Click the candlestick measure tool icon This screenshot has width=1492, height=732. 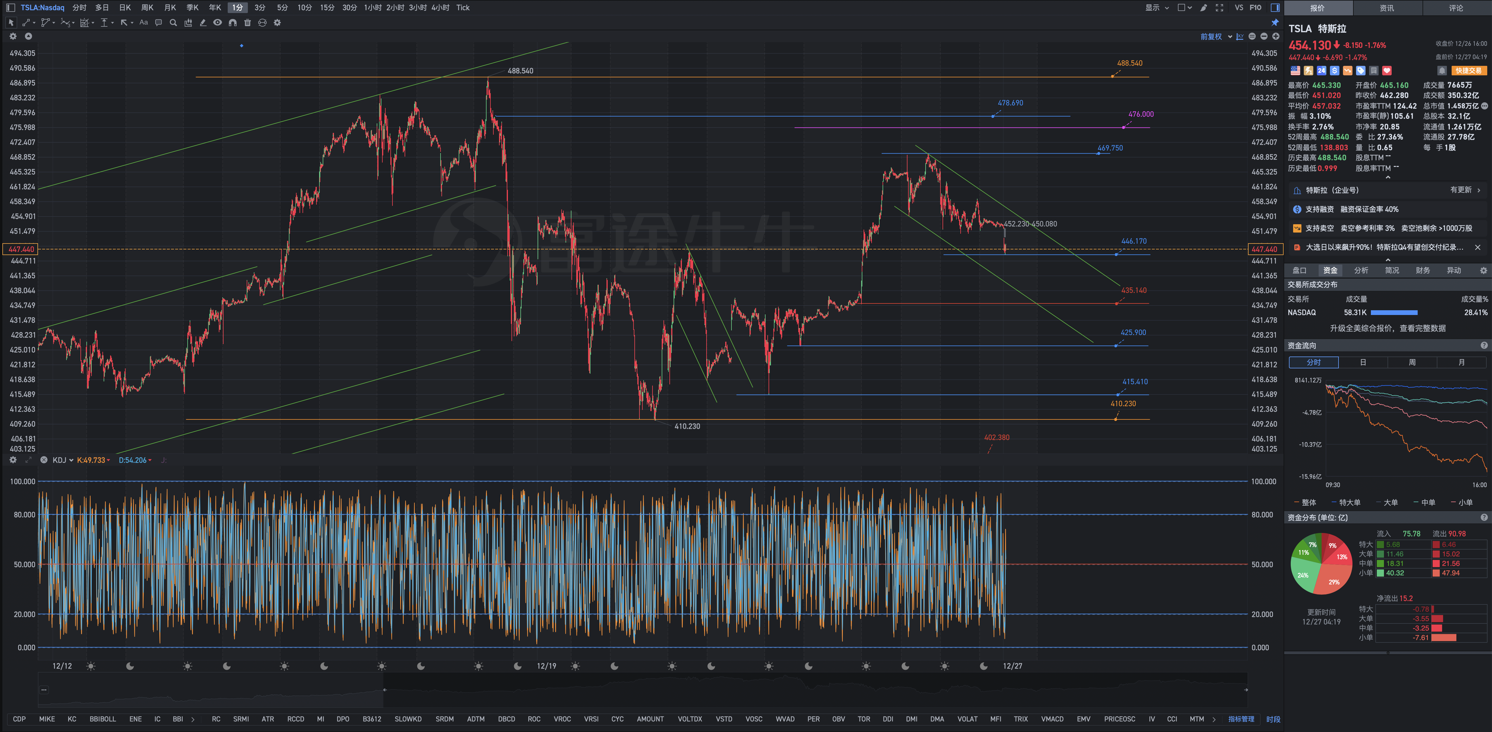coord(188,23)
